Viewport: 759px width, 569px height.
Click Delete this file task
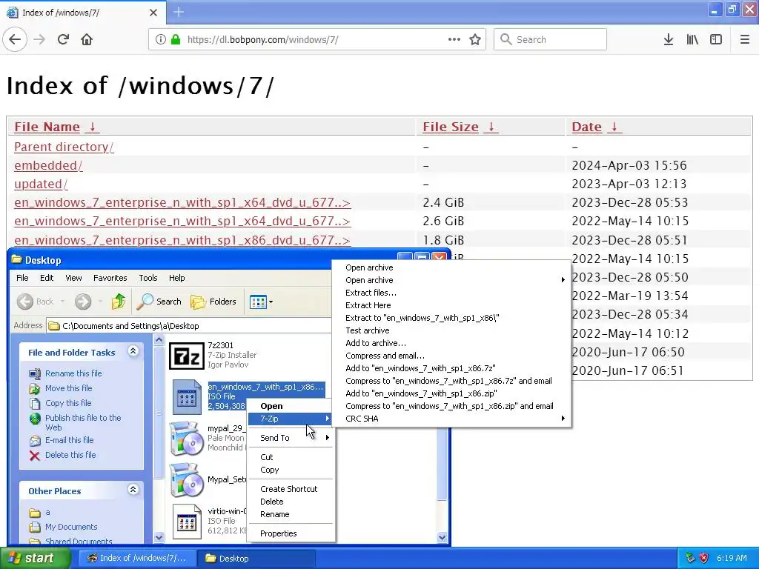70,456
